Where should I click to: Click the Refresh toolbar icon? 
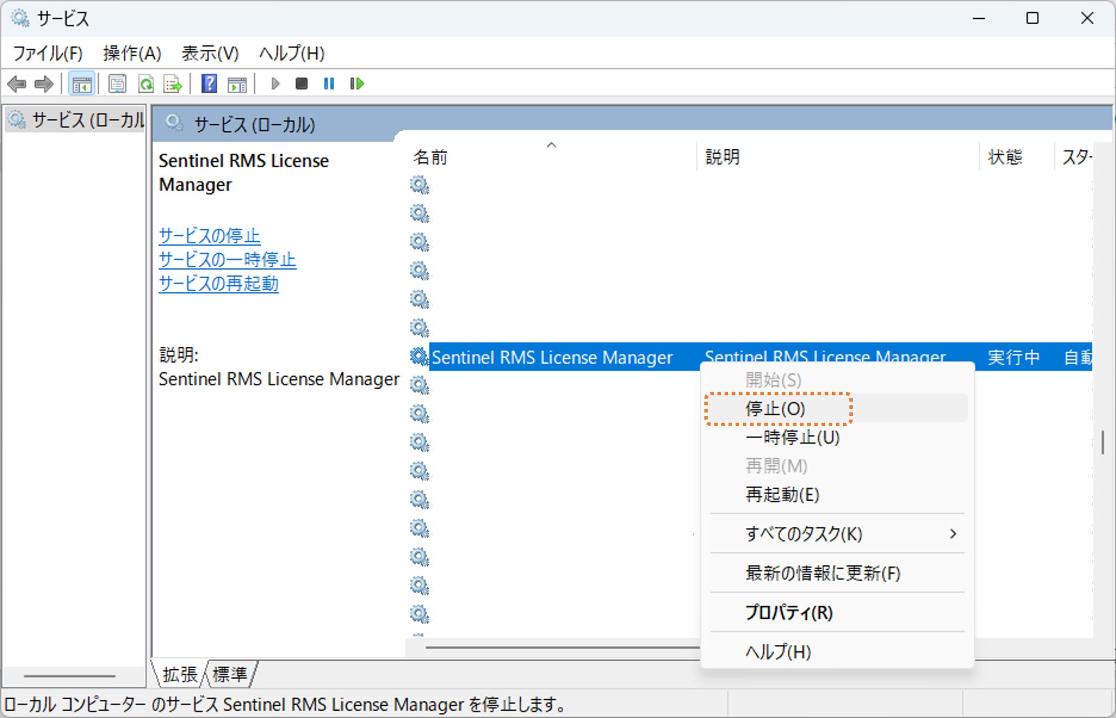point(146,84)
